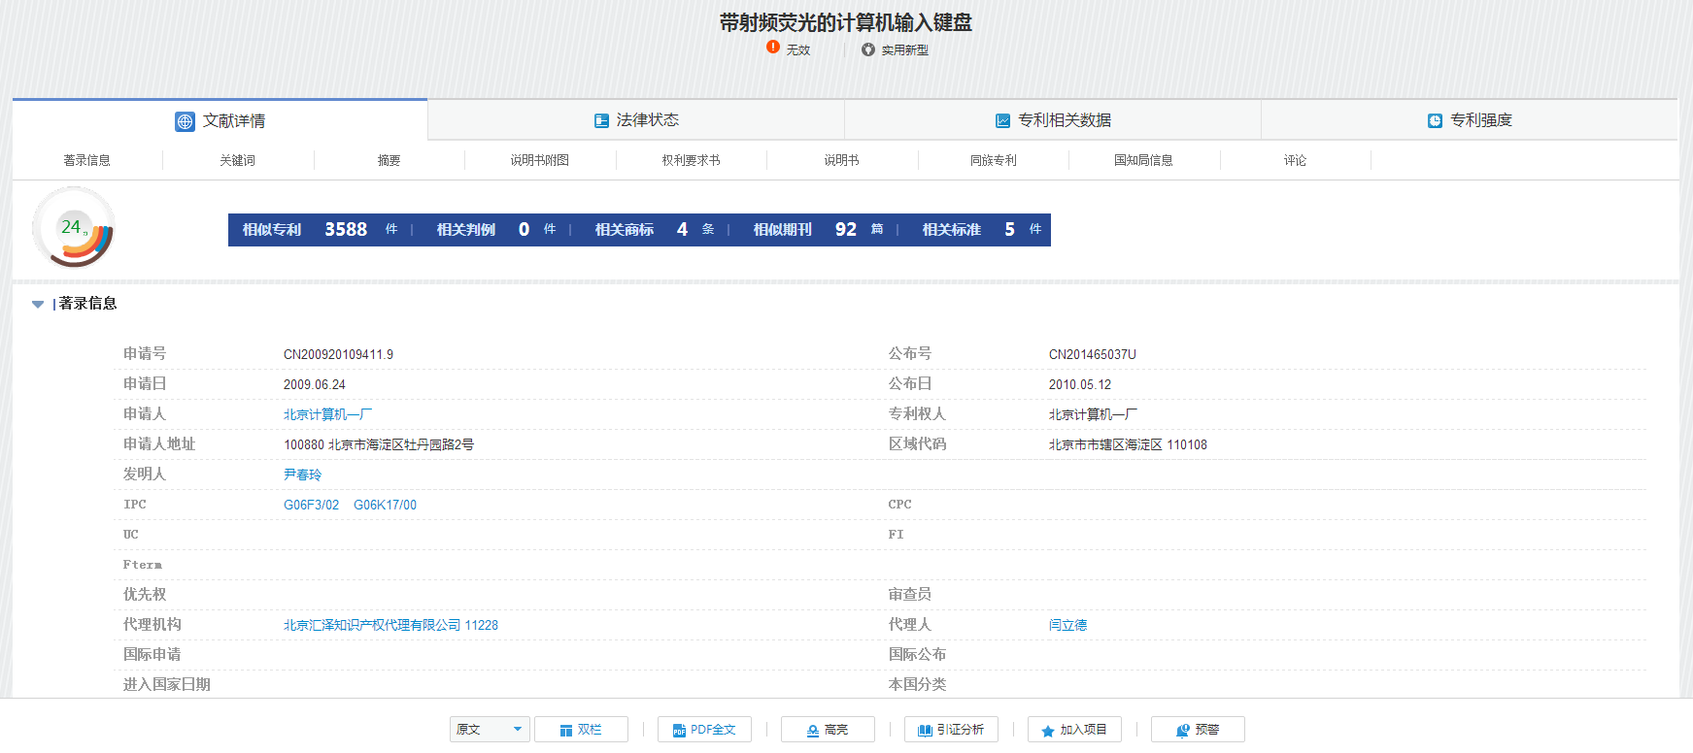1693x753 pixels.
Task: Toggle 双栏 two-column view
Action: pyautogui.click(x=581, y=730)
